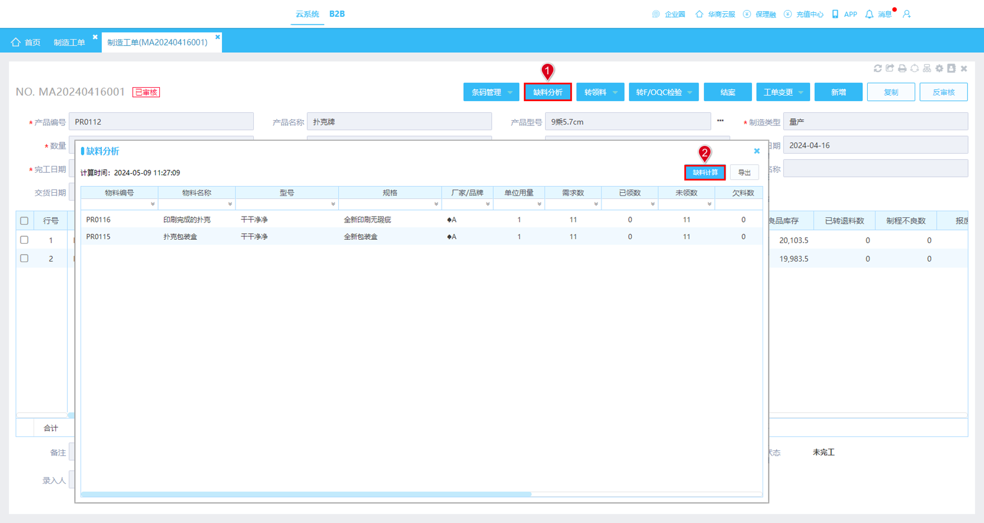984x523 pixels.
Task: Click the share/export arrow icon
Action: 890,68
